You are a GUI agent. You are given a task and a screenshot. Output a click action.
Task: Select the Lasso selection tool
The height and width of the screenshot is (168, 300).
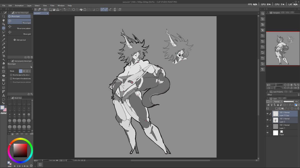tap(3, 32)
